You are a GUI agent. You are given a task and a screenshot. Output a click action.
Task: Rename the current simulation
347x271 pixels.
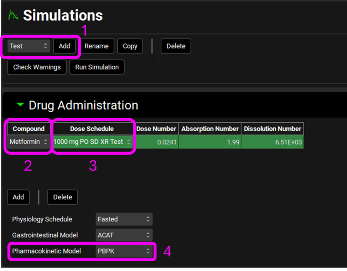click(x=97, y=46)
